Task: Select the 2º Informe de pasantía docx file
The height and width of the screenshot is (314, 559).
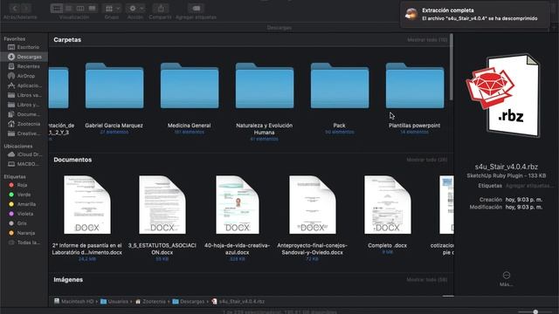Action: coord(87,205)
